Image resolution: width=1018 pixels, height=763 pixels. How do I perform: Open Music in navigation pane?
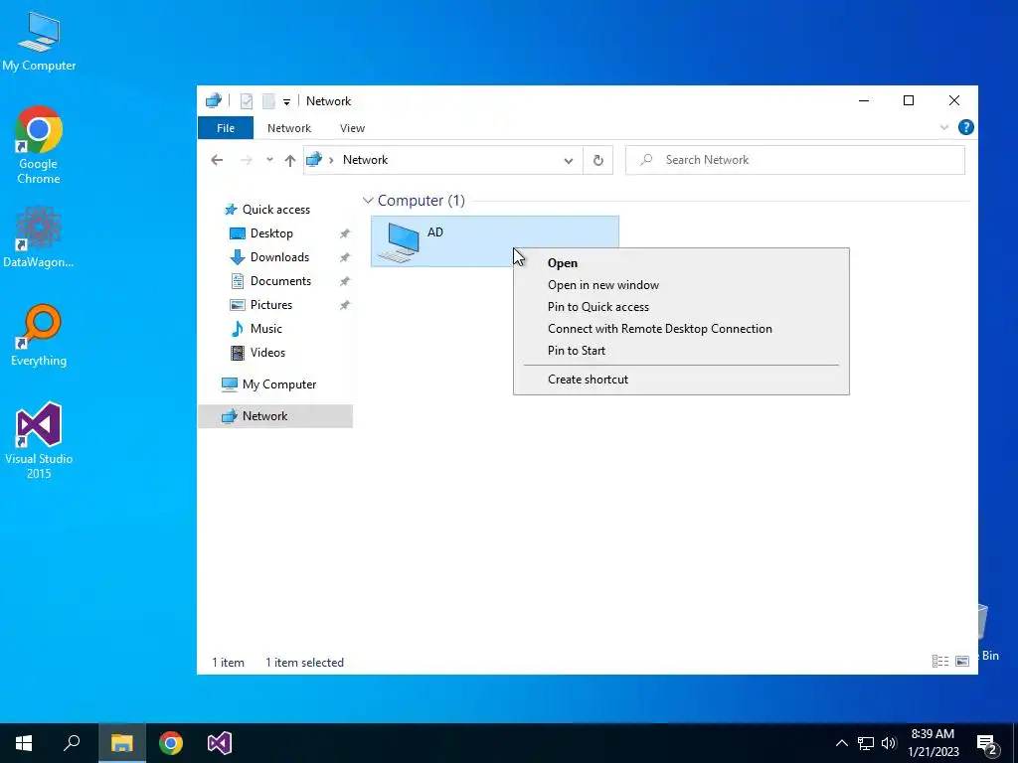click(x=266, y=329)
